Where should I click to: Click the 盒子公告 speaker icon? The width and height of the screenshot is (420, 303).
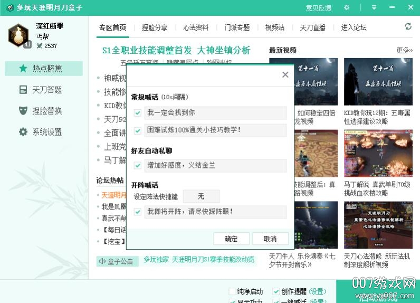click(102, 261)
